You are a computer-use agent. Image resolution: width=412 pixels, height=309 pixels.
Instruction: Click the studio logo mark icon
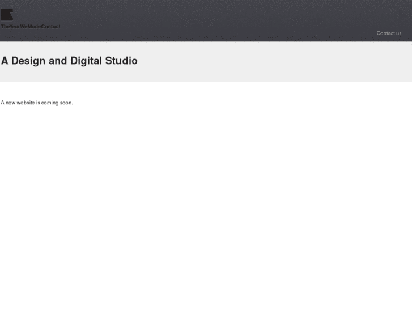tap(7, 15)
